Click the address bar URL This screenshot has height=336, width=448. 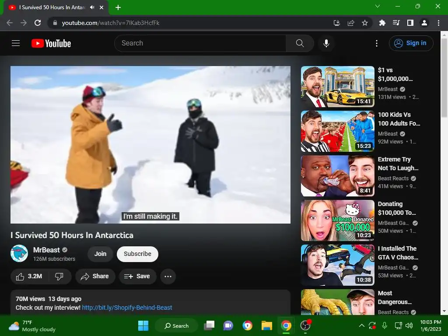click(x=111, y=23)
